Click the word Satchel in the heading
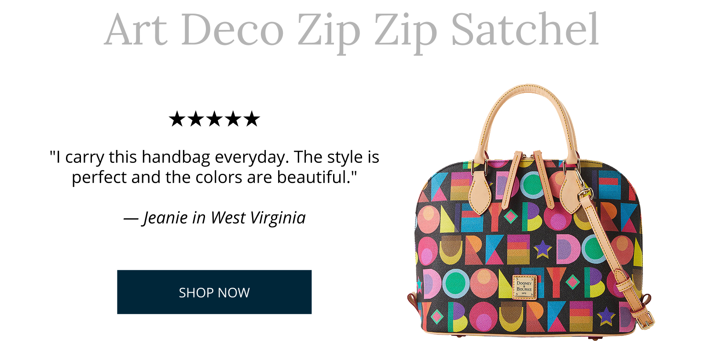 [525, 29]
